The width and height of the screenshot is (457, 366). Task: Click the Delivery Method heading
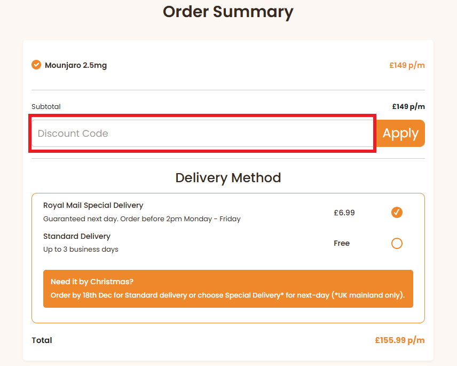click(228, 177)
